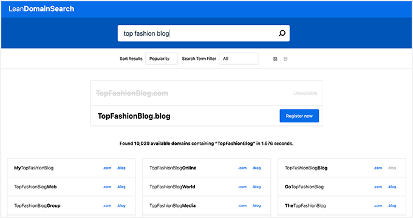Viewport: 413px width, 218px height.
Task: Choose .blog for TopFashionBlogGroup
Action: [x=121, y=206]
